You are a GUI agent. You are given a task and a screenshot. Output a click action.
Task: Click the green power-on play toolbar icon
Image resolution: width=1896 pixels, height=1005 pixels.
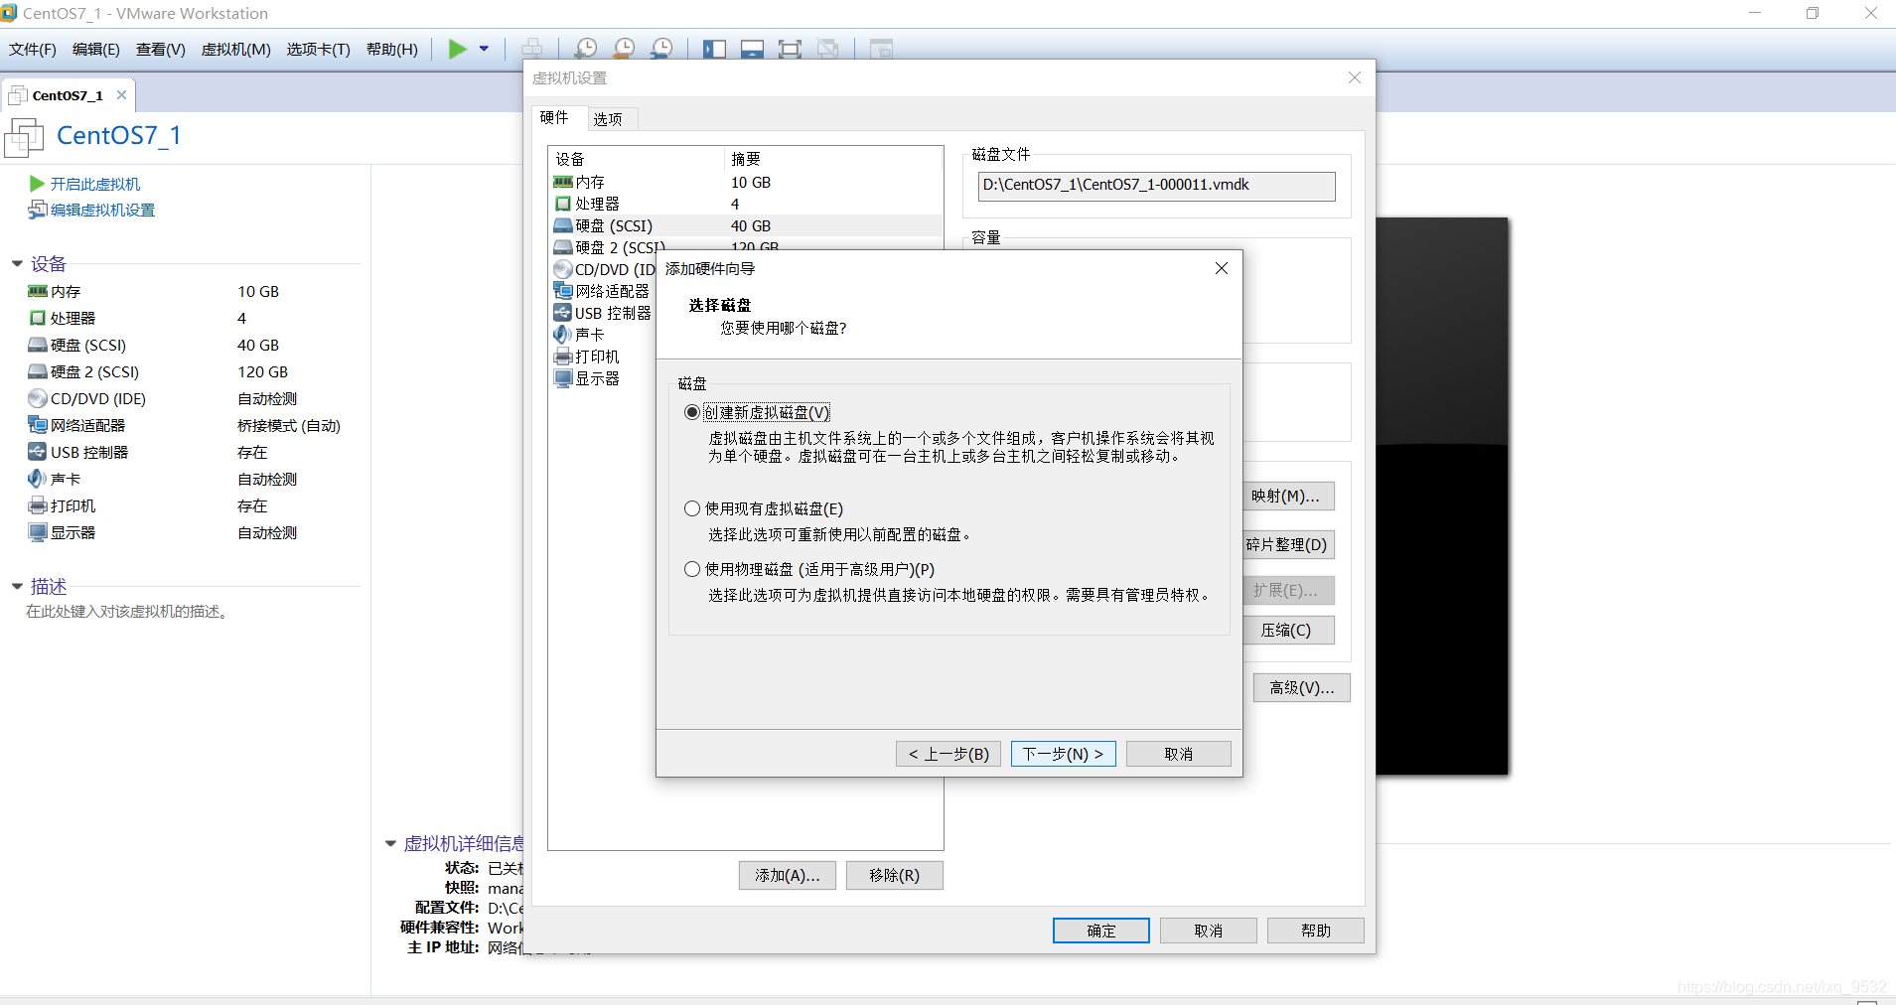[457, 49]
